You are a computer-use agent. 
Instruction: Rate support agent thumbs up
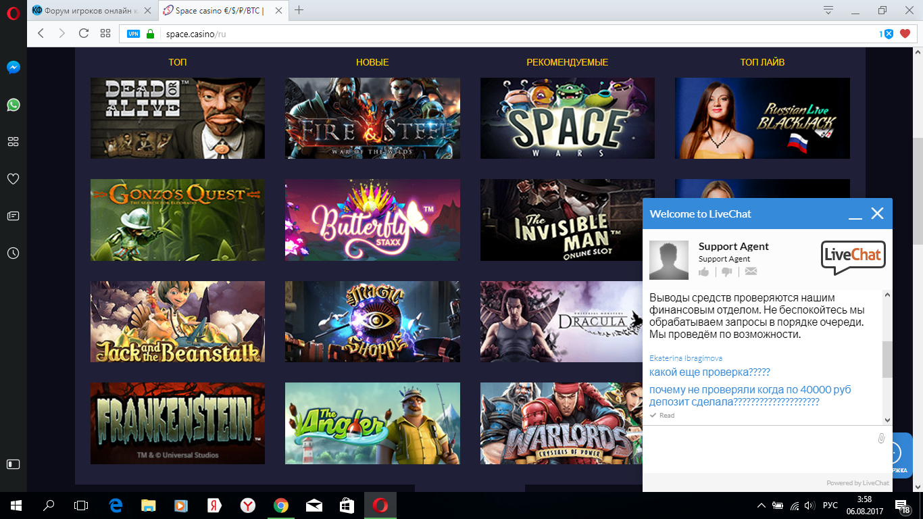point(704,272)
